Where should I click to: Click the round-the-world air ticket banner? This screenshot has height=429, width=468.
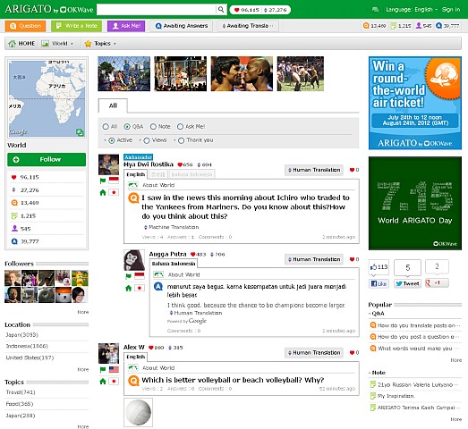[x=415, y=103]
